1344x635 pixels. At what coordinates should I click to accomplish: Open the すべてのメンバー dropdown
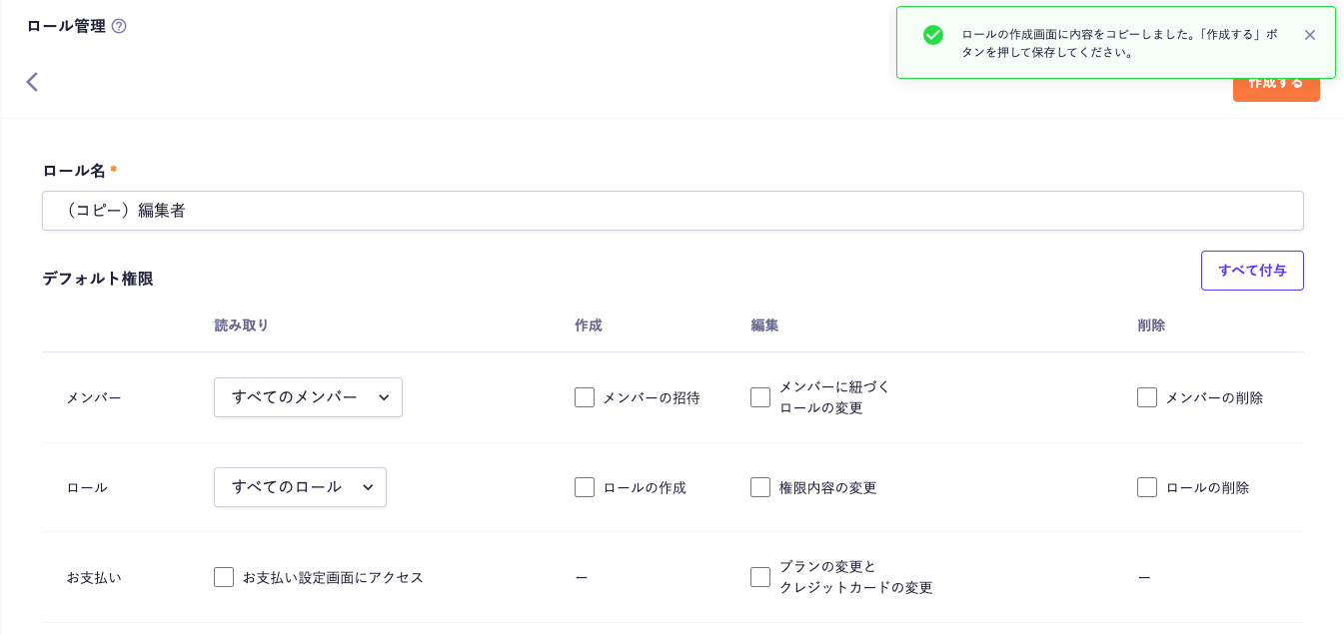pyautogui.click(x=308, y=397)
